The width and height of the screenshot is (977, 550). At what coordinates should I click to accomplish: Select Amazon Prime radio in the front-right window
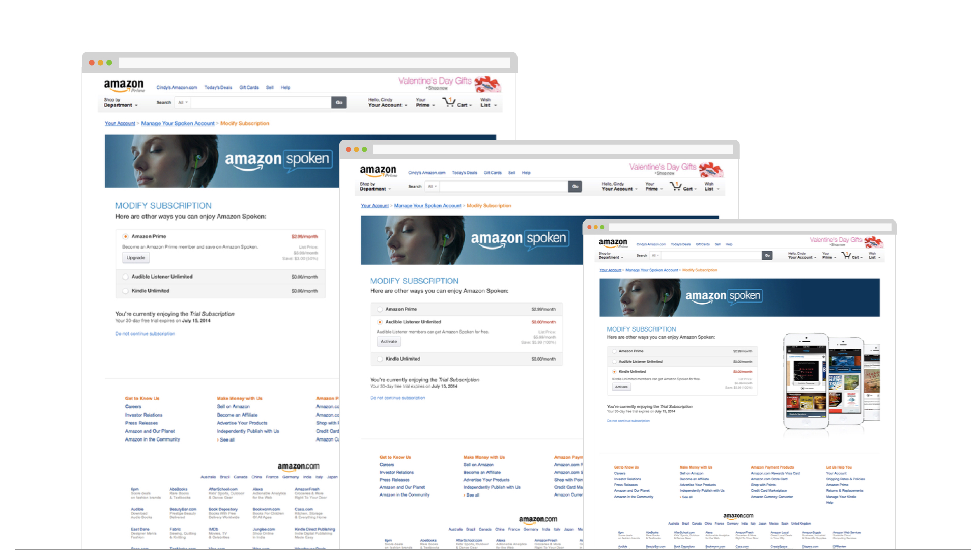[614, 351]
